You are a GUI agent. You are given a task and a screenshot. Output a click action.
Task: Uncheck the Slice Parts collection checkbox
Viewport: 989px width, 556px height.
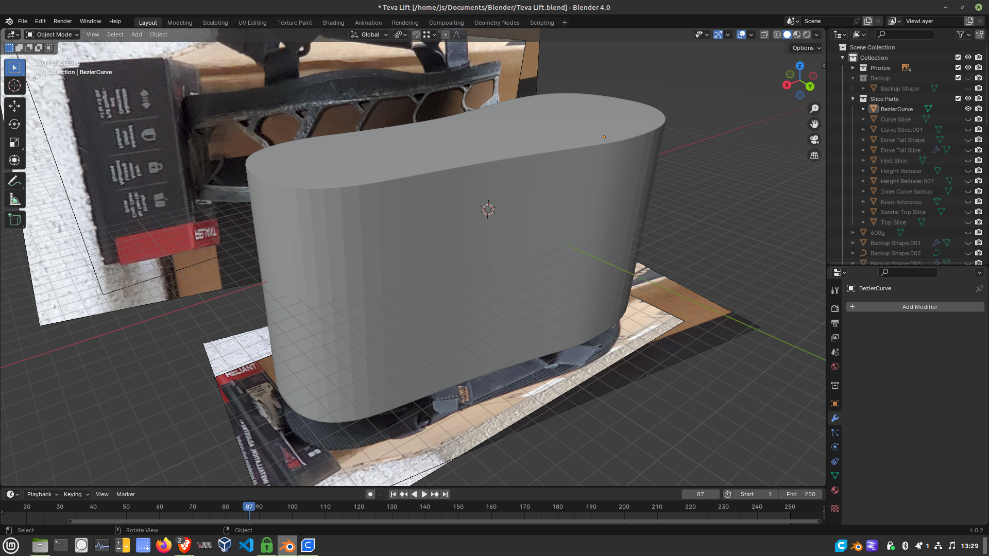coord(958,98)
